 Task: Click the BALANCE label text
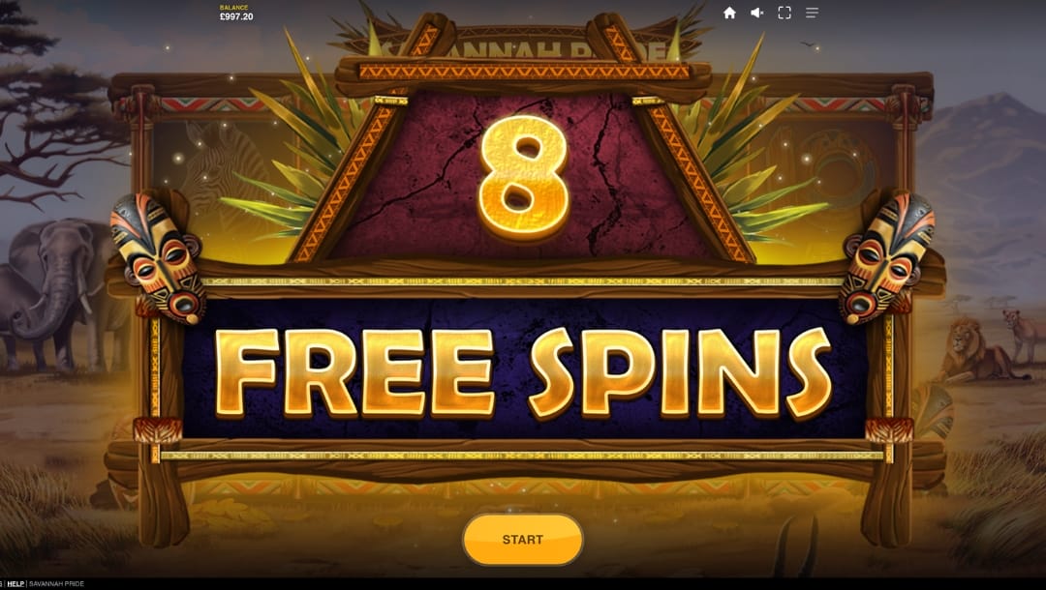[x=233, y=8]
